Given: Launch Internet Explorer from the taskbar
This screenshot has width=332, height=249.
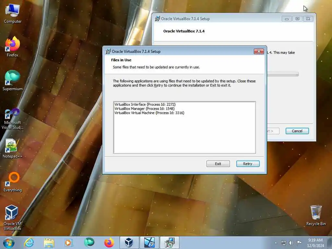Looking at the screenshot, I should tap(29, 243).
